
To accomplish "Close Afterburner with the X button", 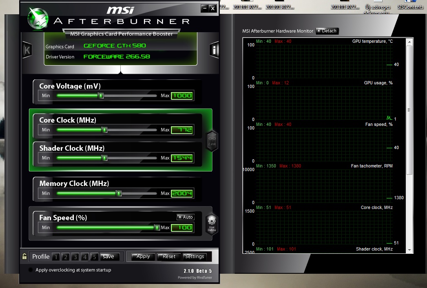I will coord(213,9).
